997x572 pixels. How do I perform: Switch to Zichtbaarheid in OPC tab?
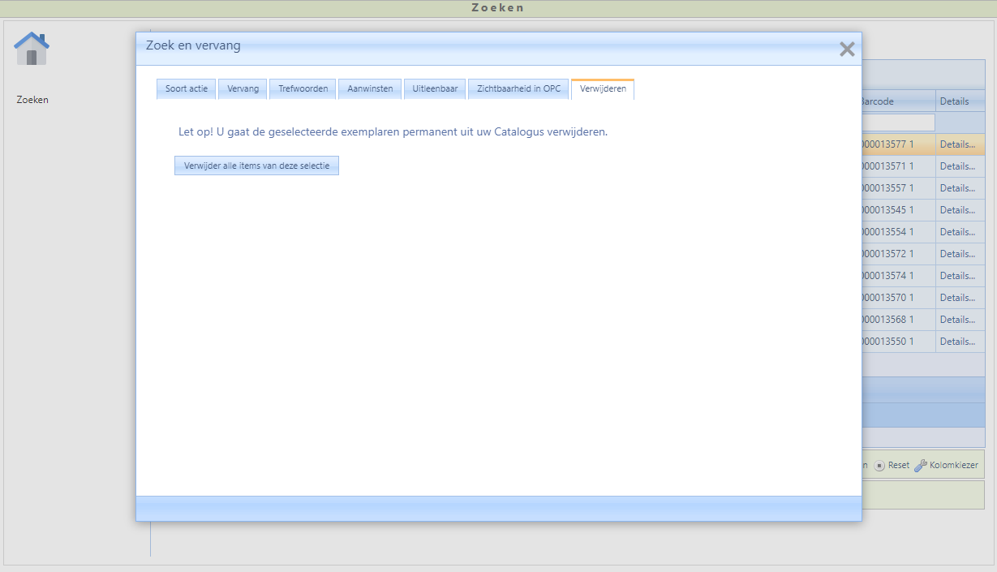518,89
